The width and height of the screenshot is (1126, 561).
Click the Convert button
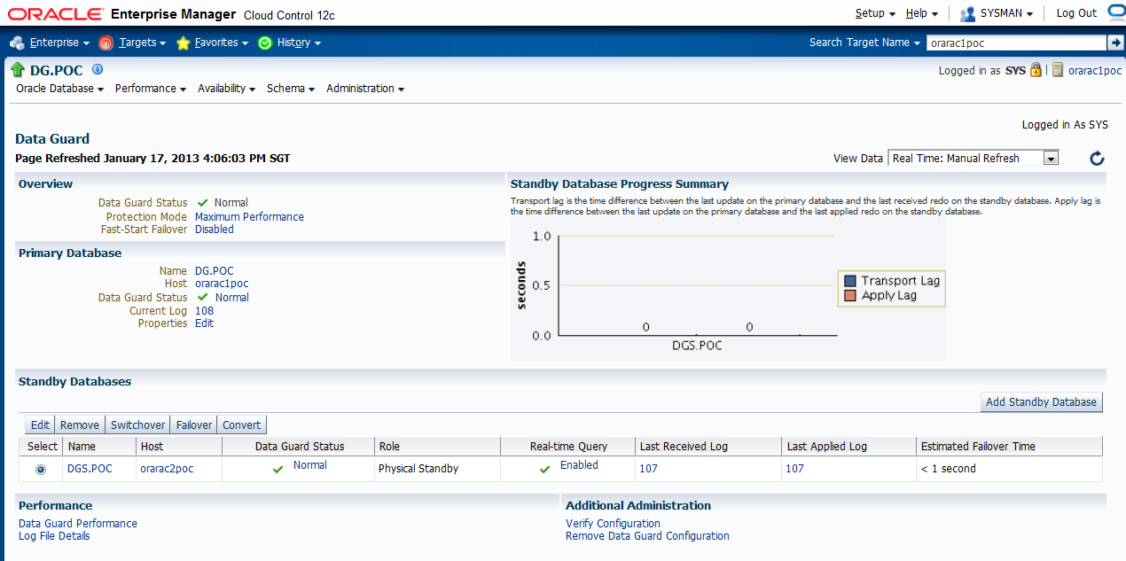(241, 425)
